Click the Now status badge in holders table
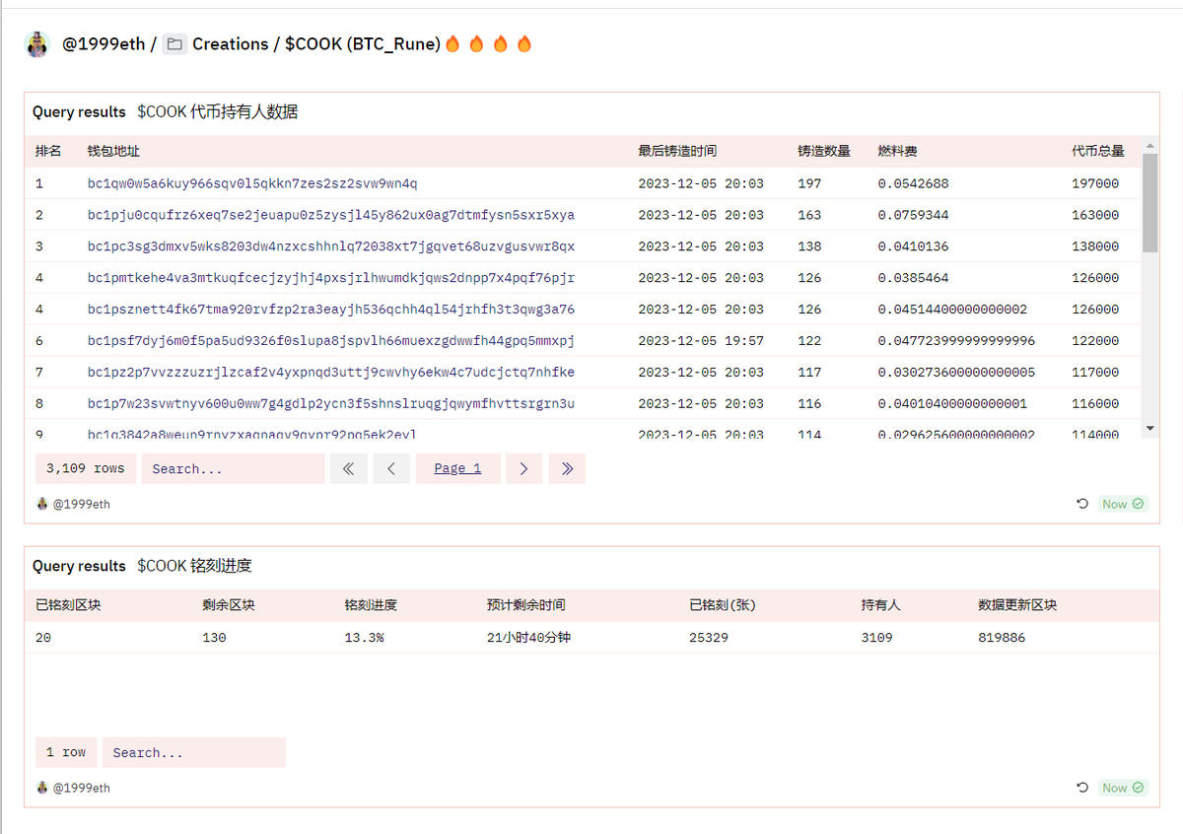This screenshot has width=1183, height=834. [1123, 504]
